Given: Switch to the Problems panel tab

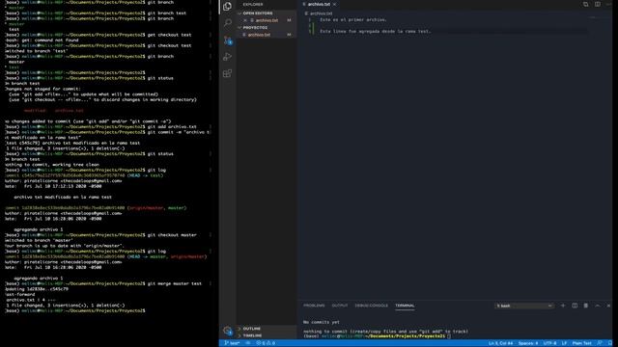Looking at the screenshot, I should click(314, 306).
